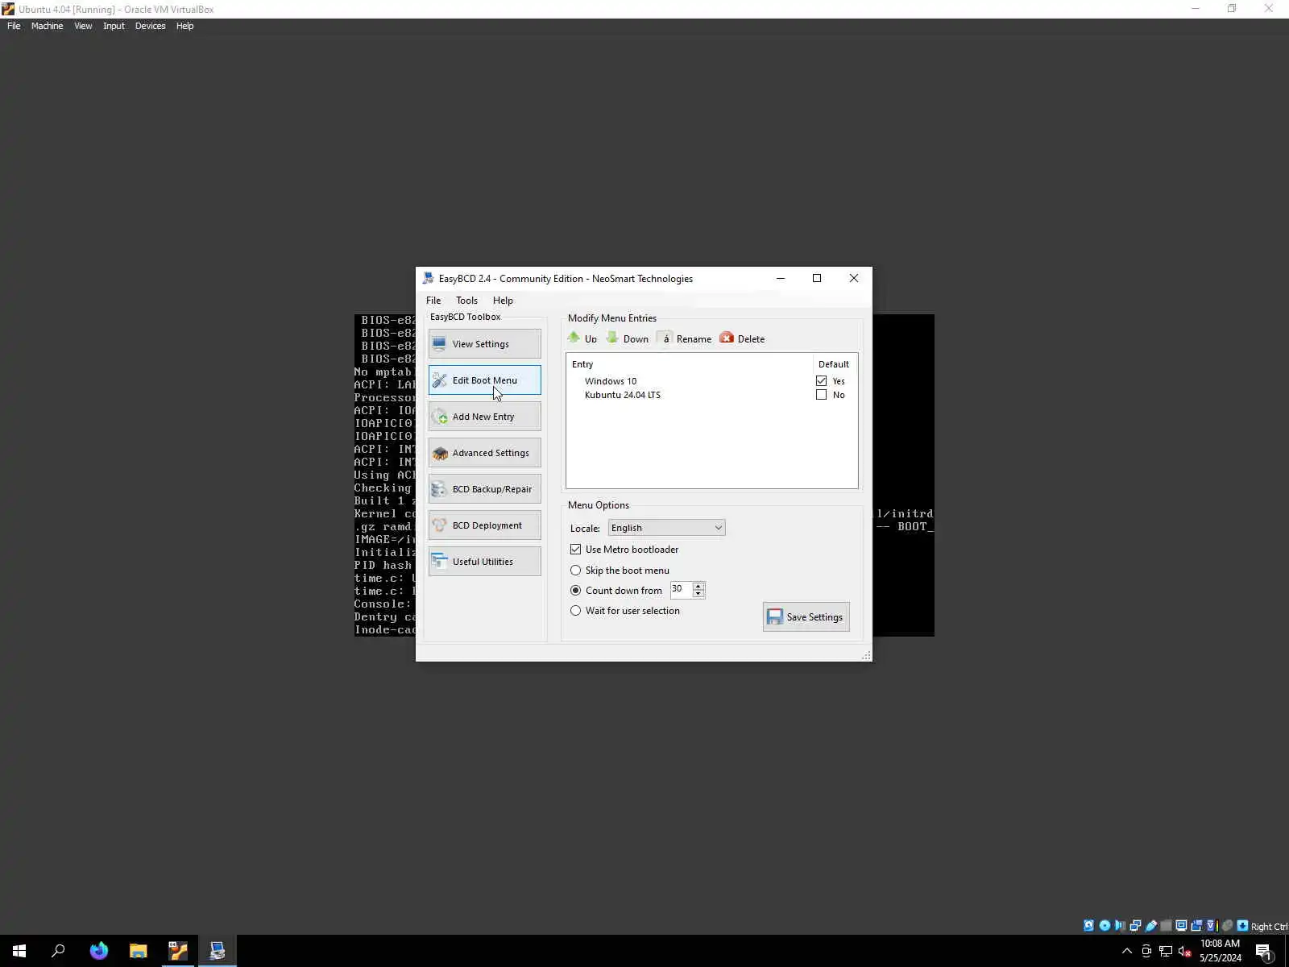Move selected entry Up
Screen dimensions: 1289x967
click(x=582, y=338)
